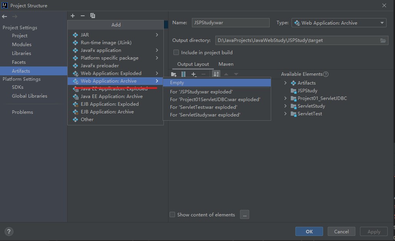
Task: Click the Apply button
Action: (374, 231)
